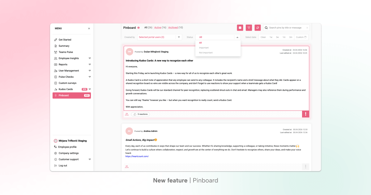Expand the Kudos Cards submenu arrow
Viewport: 371px width, 195px height.
[90, 89]
